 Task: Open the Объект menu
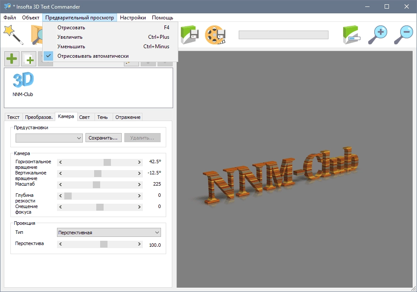(x=31, y=18)
